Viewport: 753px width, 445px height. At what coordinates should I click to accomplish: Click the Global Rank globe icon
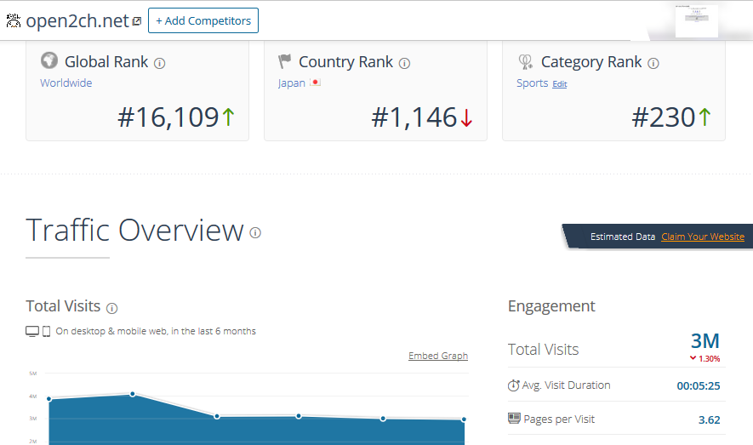pyautogui.click(x=48, y=61)
